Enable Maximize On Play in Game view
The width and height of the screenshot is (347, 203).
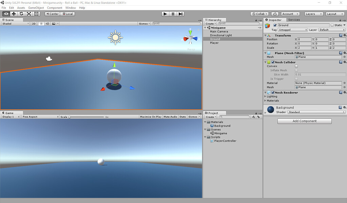pos(150,116)
